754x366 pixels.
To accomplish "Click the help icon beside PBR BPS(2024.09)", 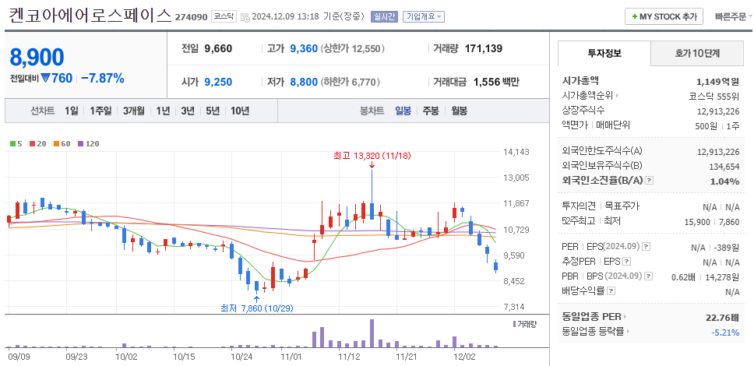I will (x=649, y=276).
